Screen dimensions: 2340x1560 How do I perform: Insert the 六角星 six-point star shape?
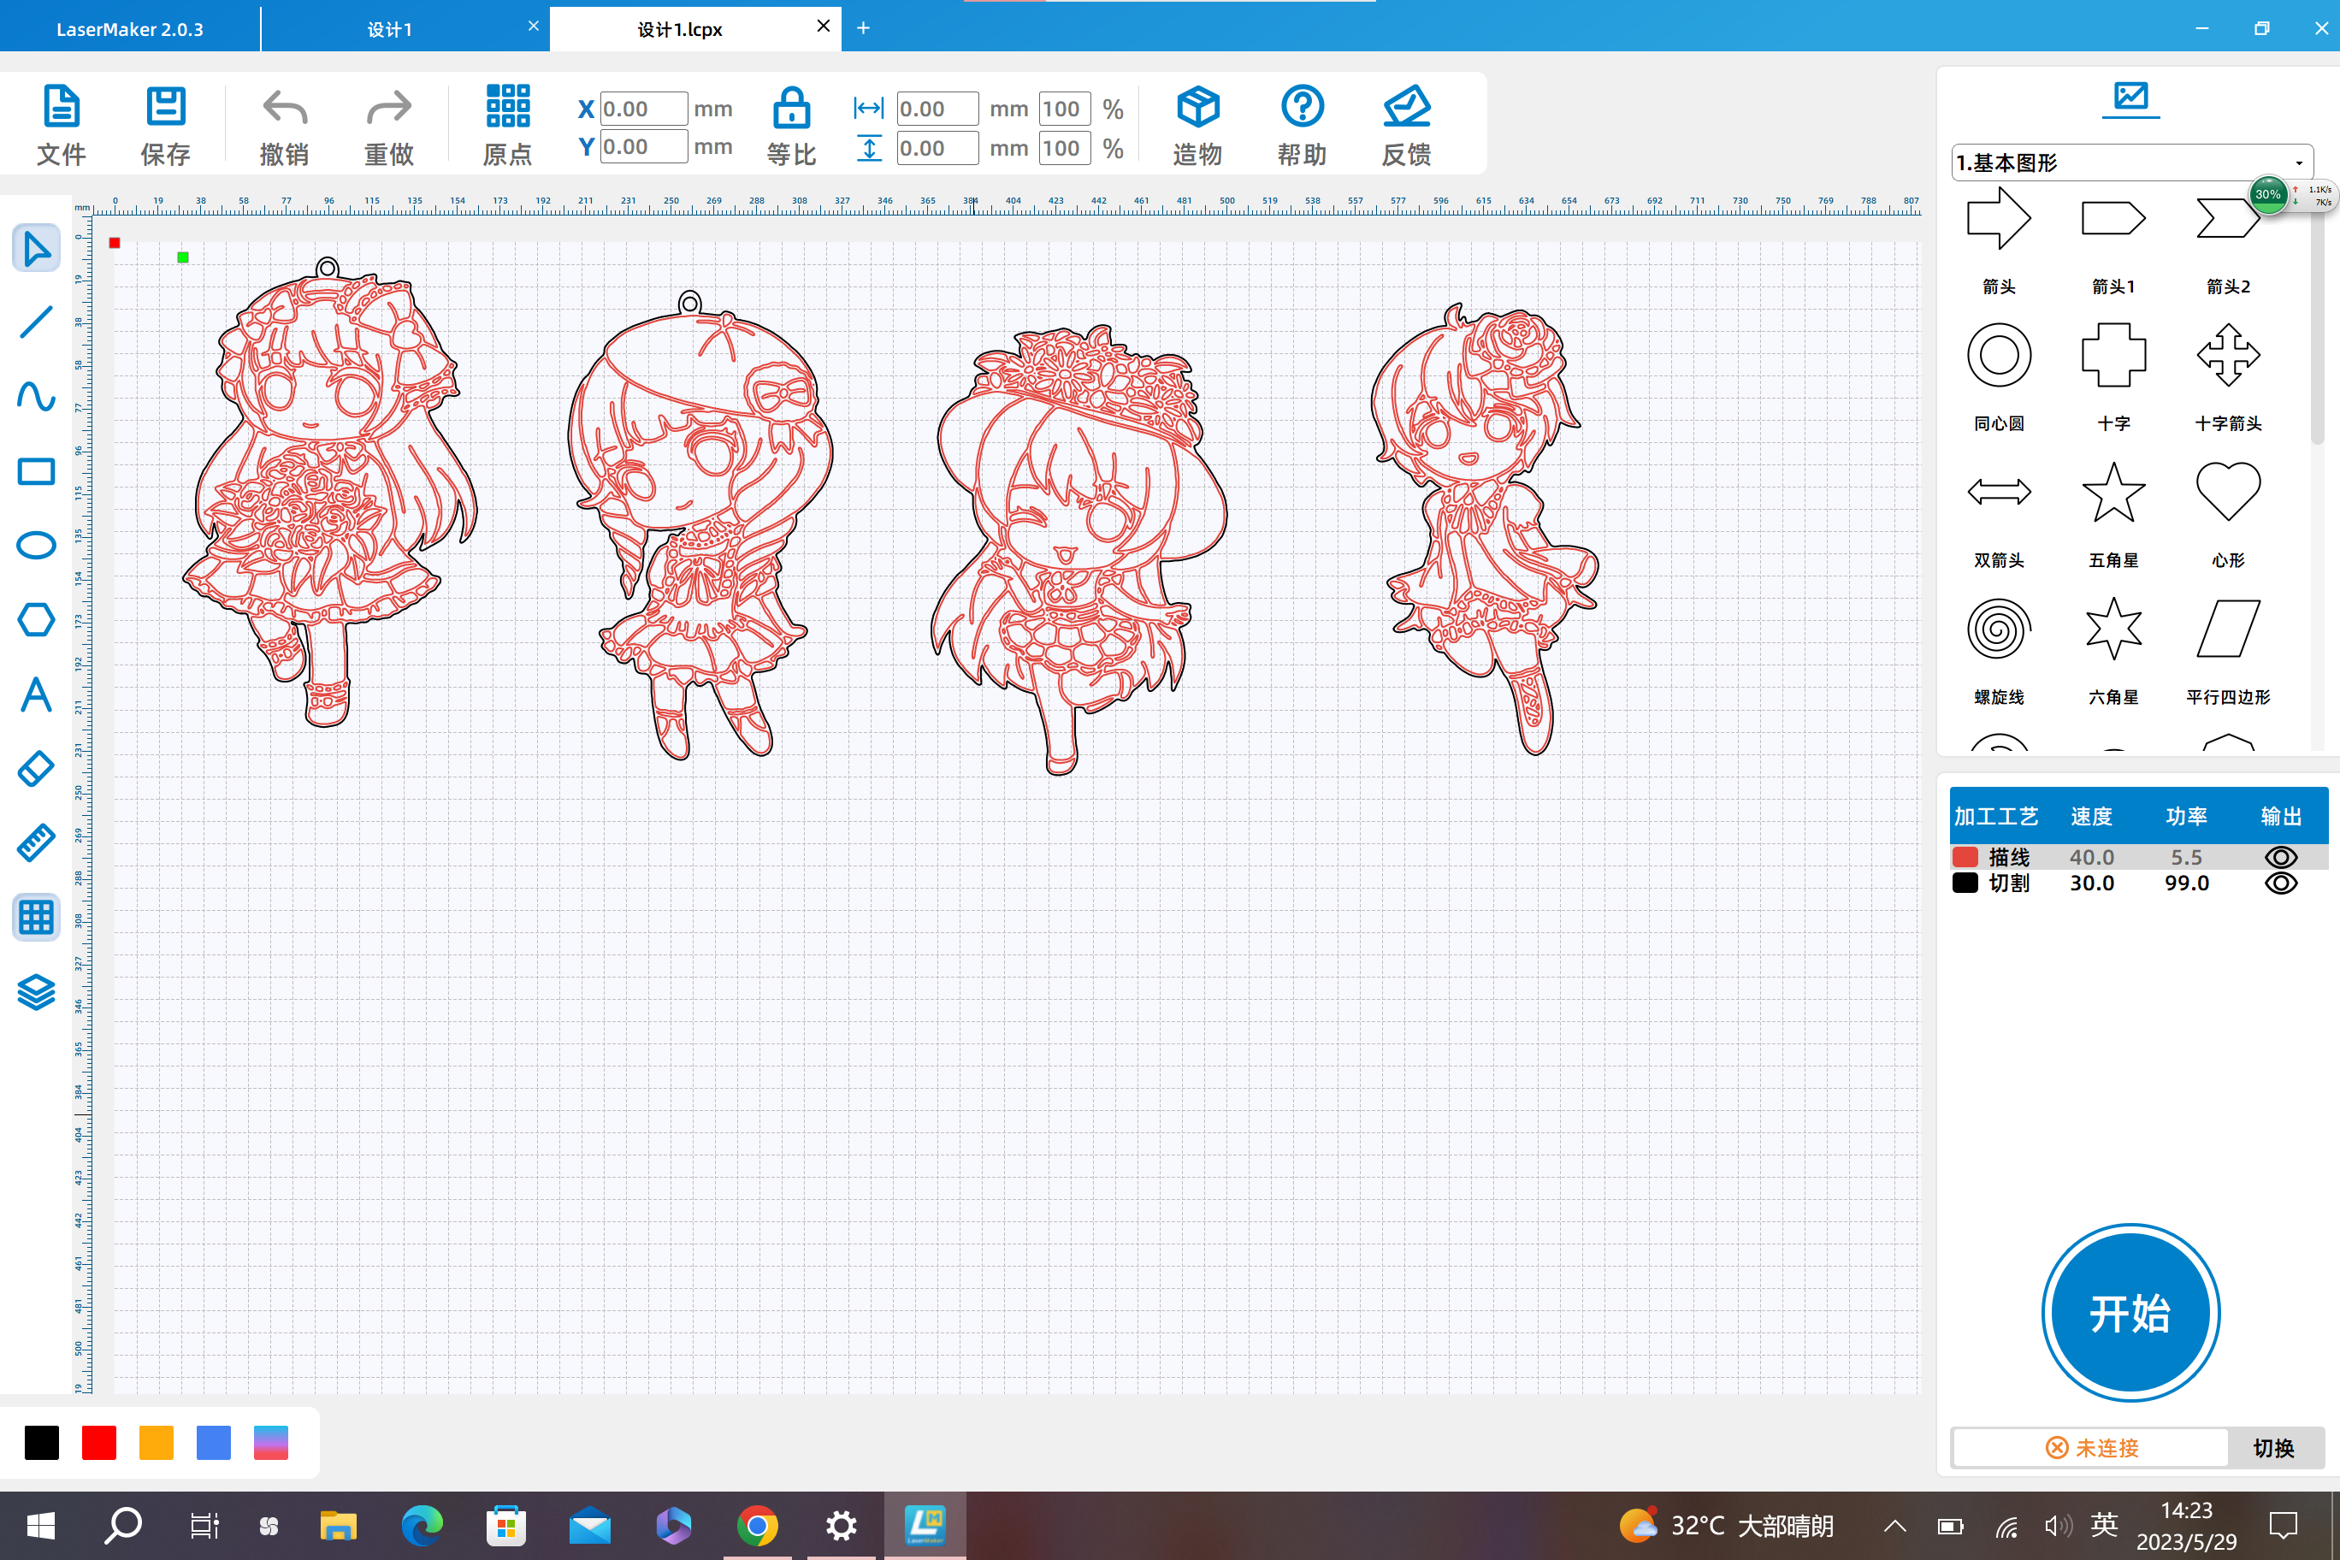(x=2113, y=629)
